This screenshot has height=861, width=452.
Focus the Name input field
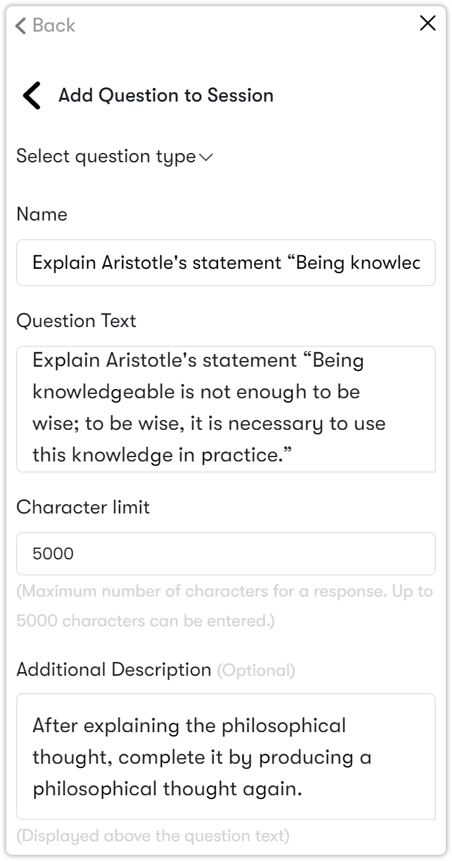[225, 263]
